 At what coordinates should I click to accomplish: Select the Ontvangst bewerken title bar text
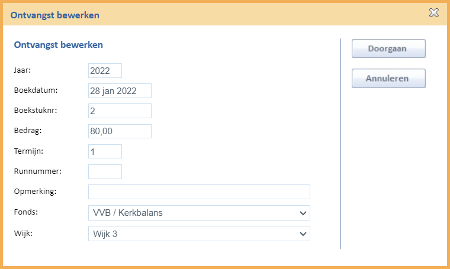click(55, 15)
